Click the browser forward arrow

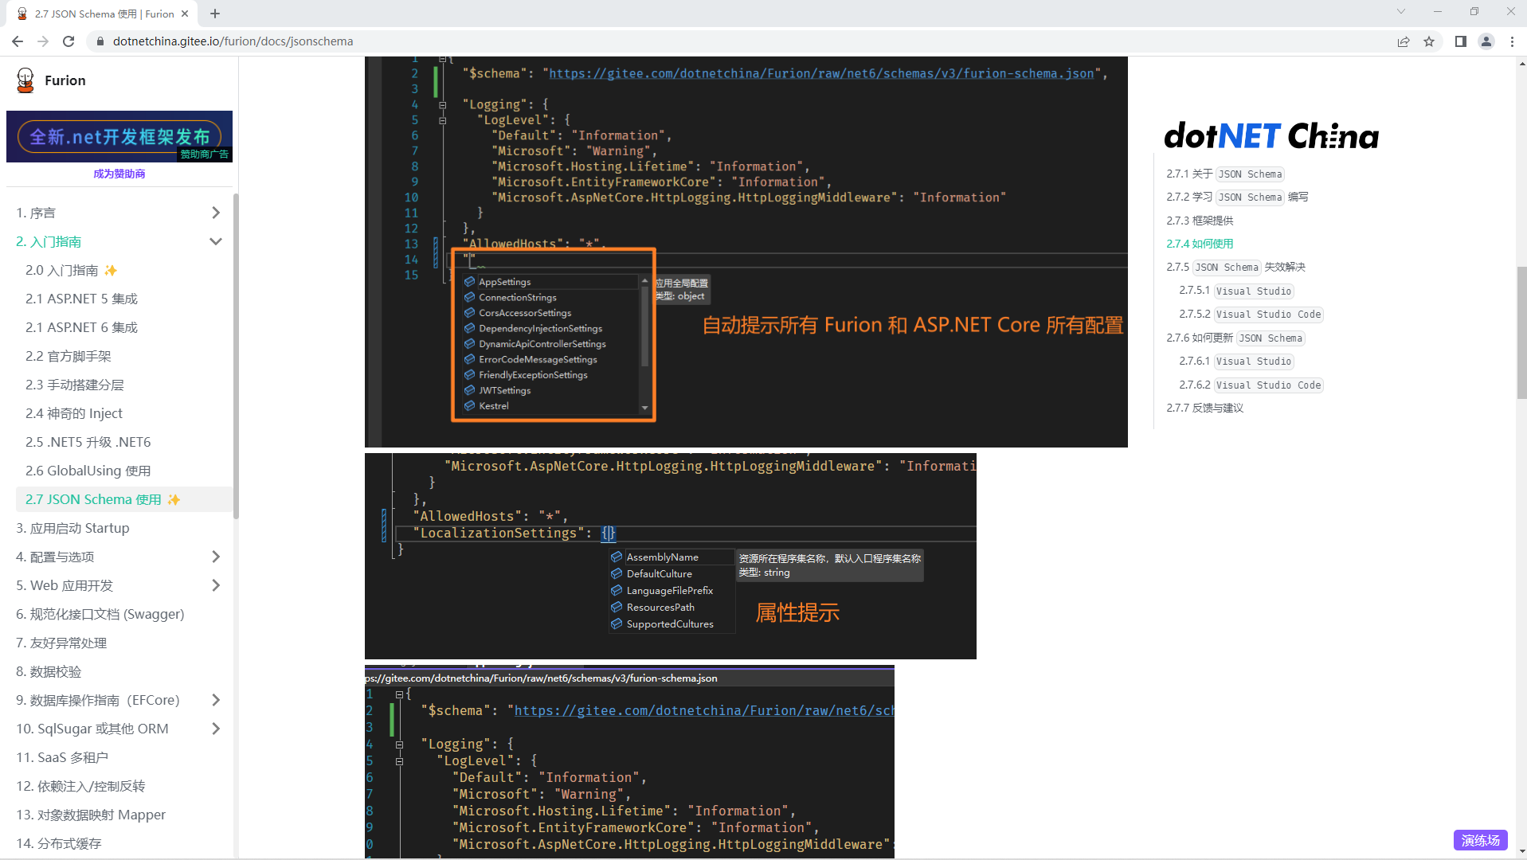43,41
